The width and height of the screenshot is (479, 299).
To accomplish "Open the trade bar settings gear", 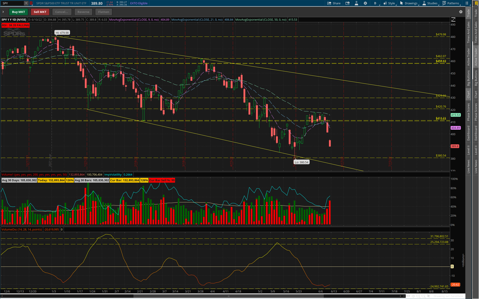I will click(461, 12).
